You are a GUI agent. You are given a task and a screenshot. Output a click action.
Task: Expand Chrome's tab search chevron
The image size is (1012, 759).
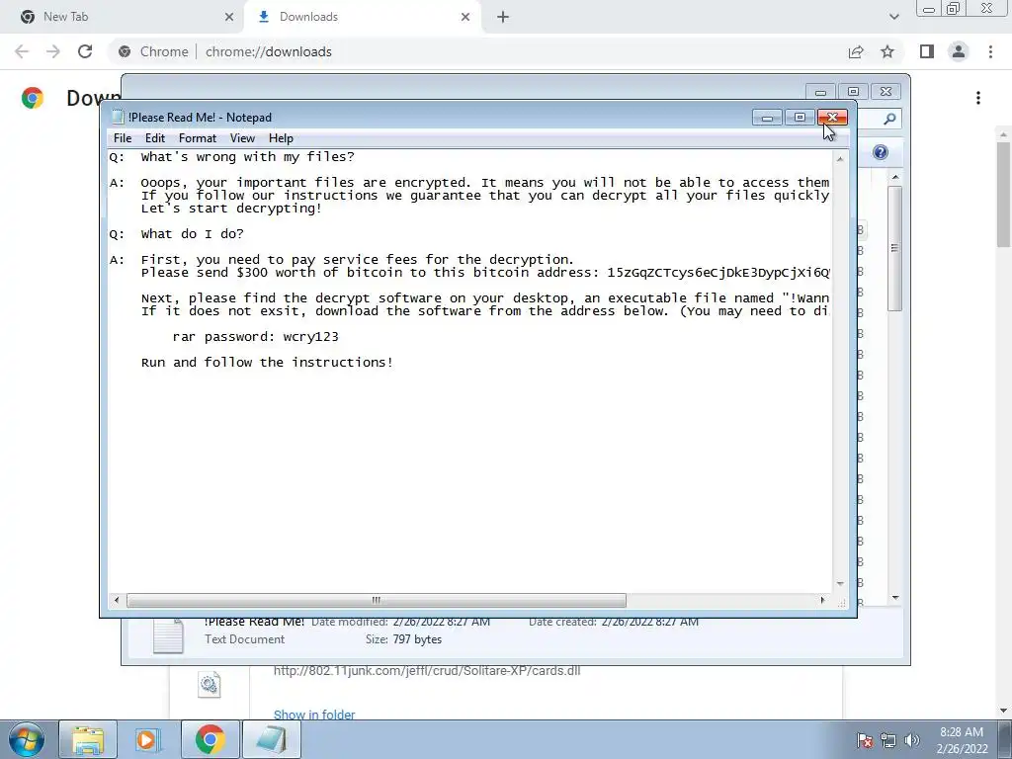[x=893, y=17]
